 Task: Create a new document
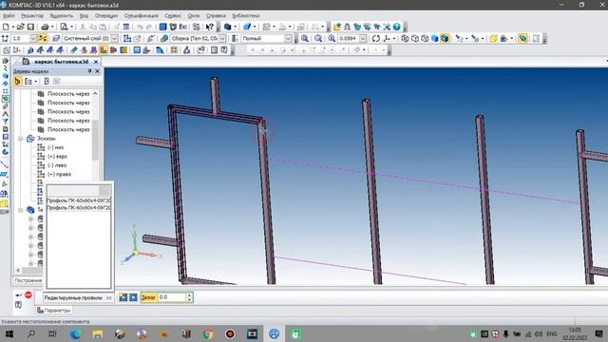6,27
